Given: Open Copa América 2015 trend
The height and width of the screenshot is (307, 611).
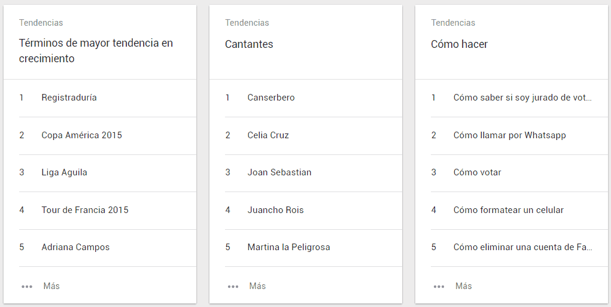Looking at the screenshot, I should (x=81, y=135).
